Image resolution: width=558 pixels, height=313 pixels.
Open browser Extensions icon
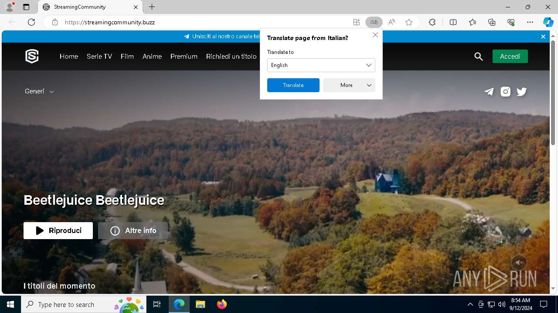click(432, 22)
